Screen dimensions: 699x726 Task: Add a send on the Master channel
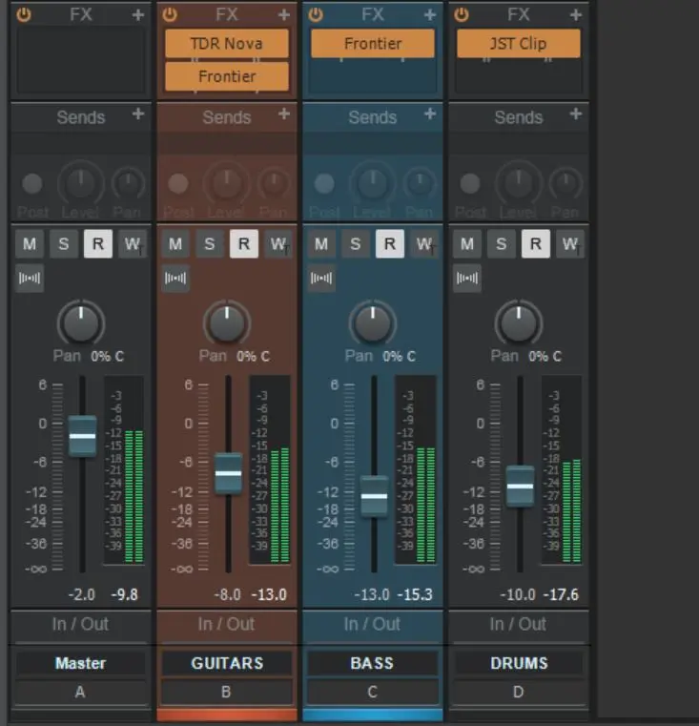(138, 114)
